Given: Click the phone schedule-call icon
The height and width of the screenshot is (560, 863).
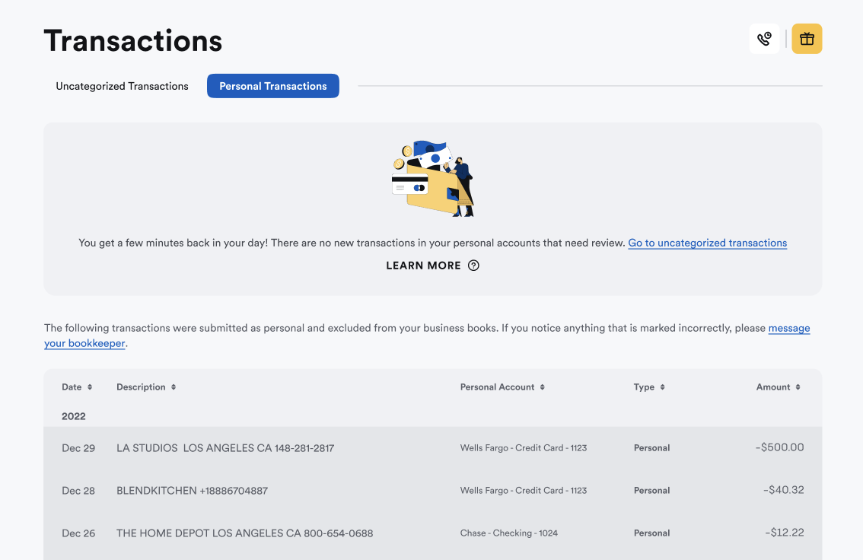Looking at the screenshot, I should (764, 38).
